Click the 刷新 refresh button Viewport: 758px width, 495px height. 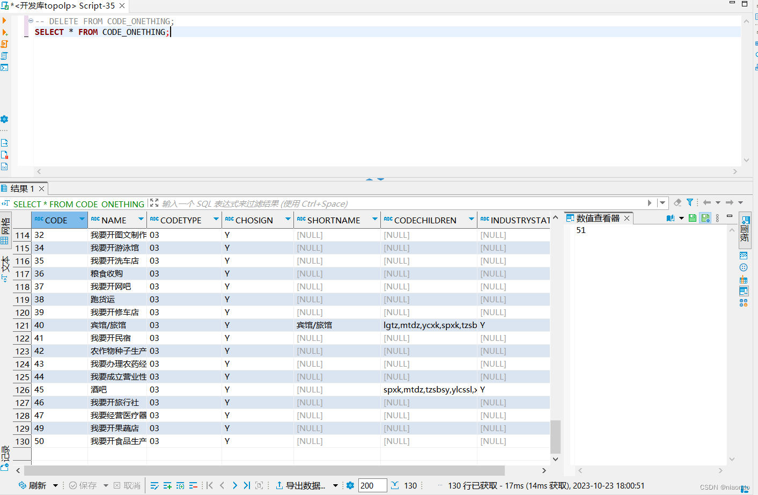coord(32,485)
